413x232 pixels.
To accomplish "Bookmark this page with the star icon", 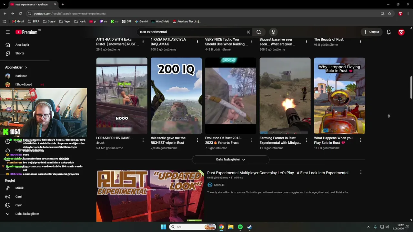I will 389,14.
